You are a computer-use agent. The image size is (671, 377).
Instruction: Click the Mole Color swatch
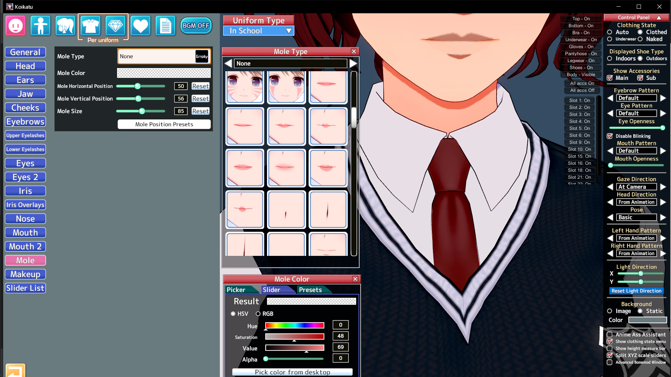pyautogui.click(x=164, y=73)
